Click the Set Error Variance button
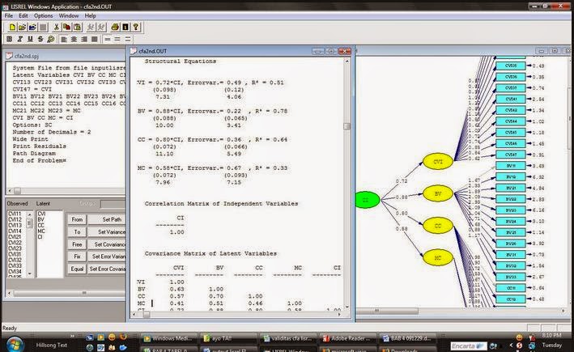 (x=107, y=257)
